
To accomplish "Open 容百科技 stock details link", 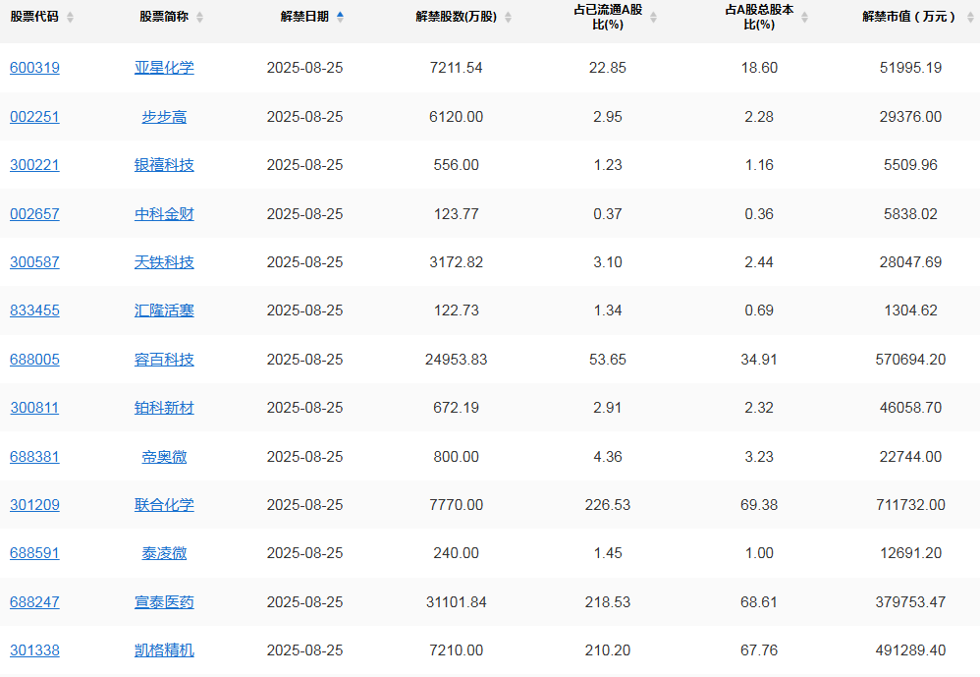I will coord(164,360).
